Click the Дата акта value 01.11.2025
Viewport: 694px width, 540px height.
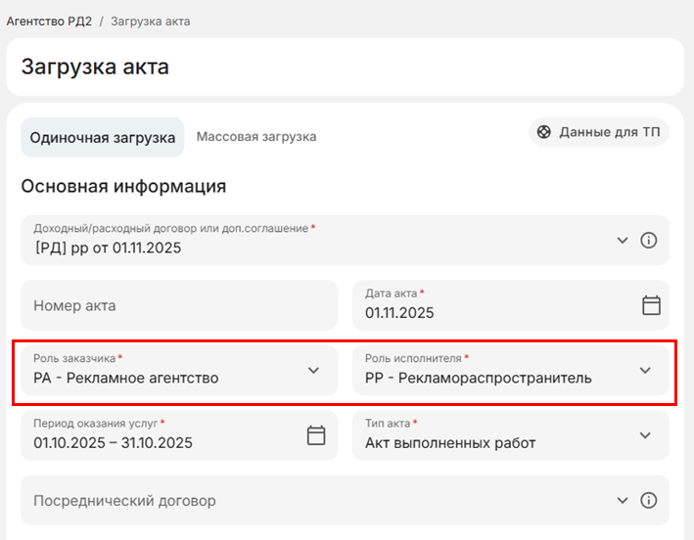tap(399, 313)
